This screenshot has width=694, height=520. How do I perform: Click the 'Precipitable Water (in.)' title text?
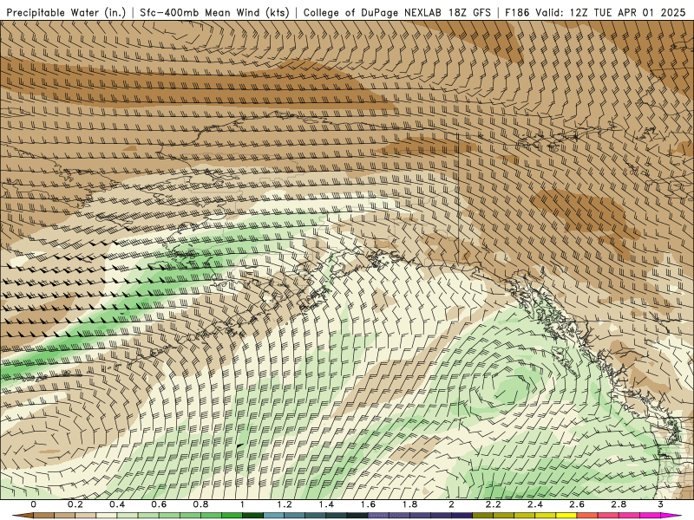point(66,13)
